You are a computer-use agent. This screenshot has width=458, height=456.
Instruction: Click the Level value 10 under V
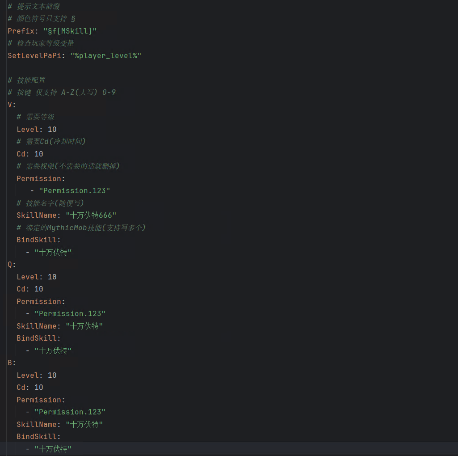(x=52, y=129)
